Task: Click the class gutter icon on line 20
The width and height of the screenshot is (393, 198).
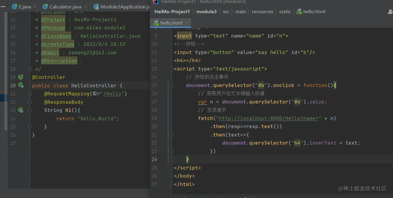Action: click(20, 85)
